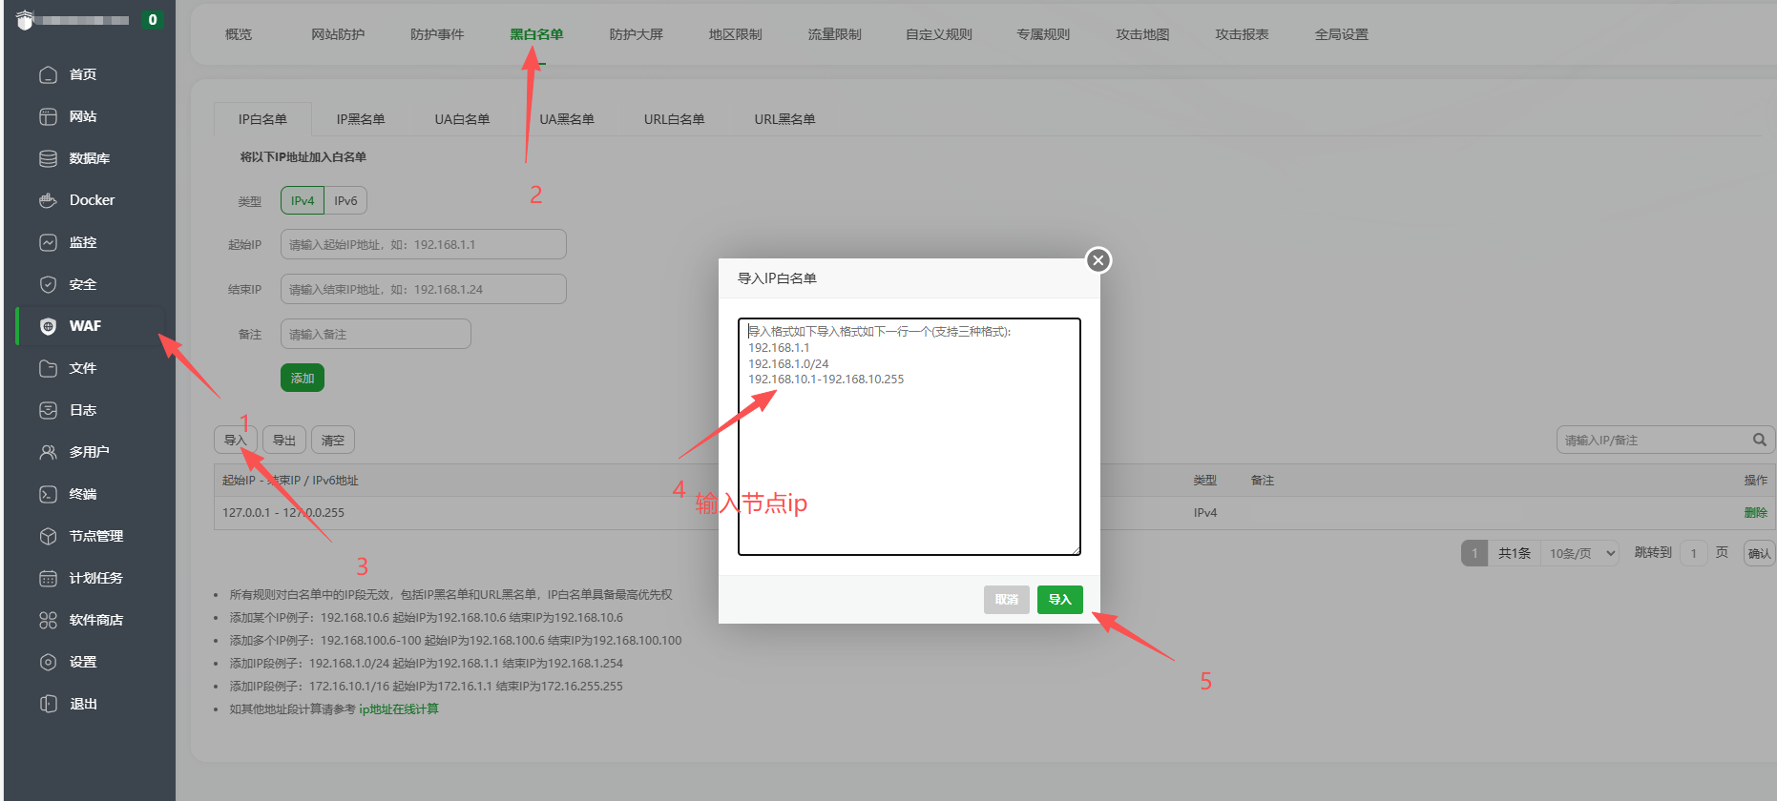Click the 跳转到 page number field

[x=1694, y=553]
